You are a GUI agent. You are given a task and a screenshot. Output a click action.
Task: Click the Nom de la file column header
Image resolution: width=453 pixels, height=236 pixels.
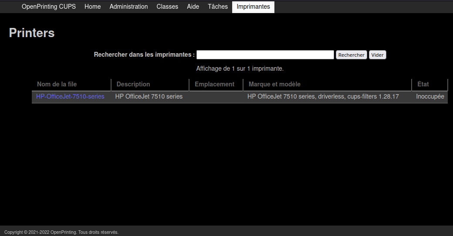57,84
